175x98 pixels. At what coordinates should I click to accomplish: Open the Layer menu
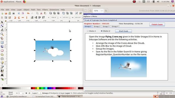19,10
